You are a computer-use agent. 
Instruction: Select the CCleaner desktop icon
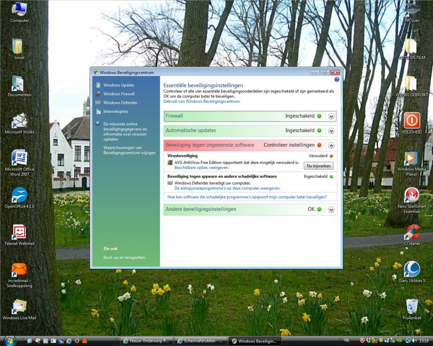click(412, 235)
